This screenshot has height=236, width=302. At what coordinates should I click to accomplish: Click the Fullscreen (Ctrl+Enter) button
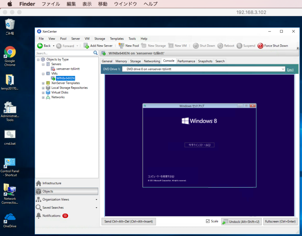[280, 222]
